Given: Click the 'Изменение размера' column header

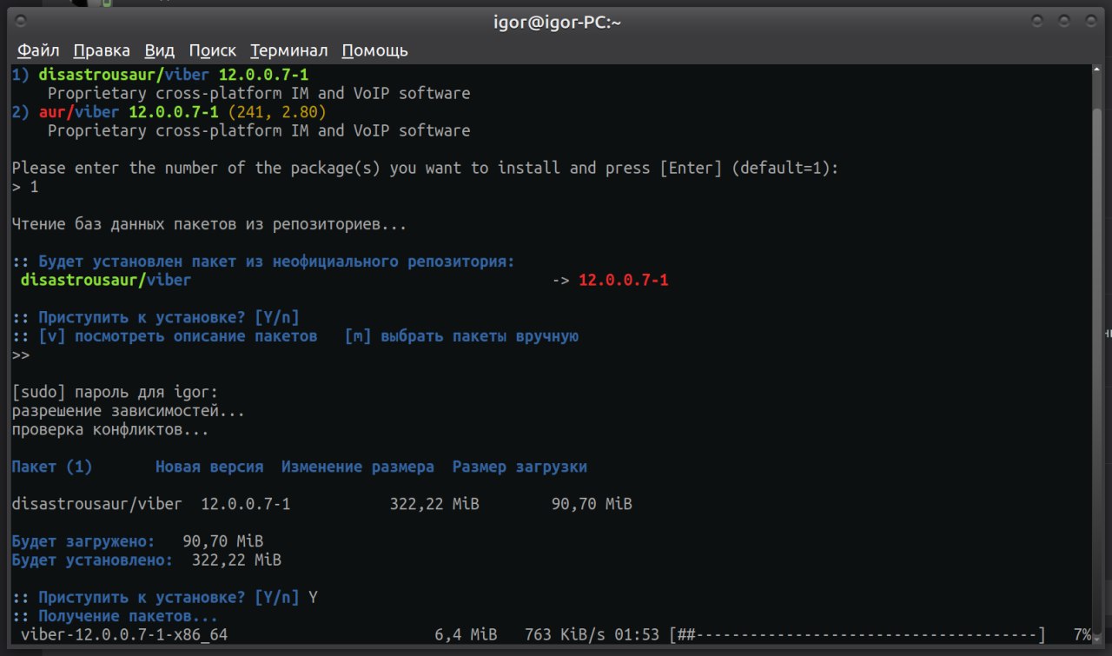Looking at the screenshot, I should pyautogui.click(x=358, y=467).
